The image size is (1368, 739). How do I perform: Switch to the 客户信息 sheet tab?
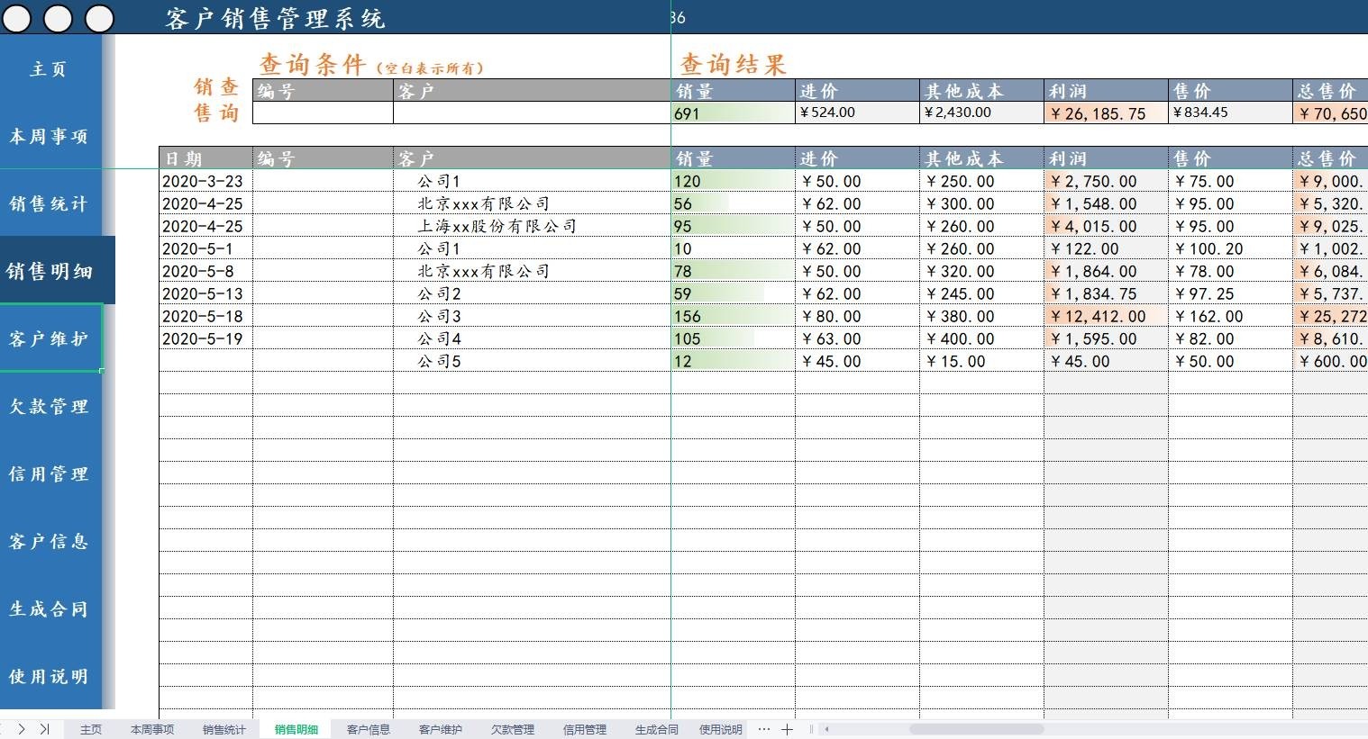(x=369, y=729)
